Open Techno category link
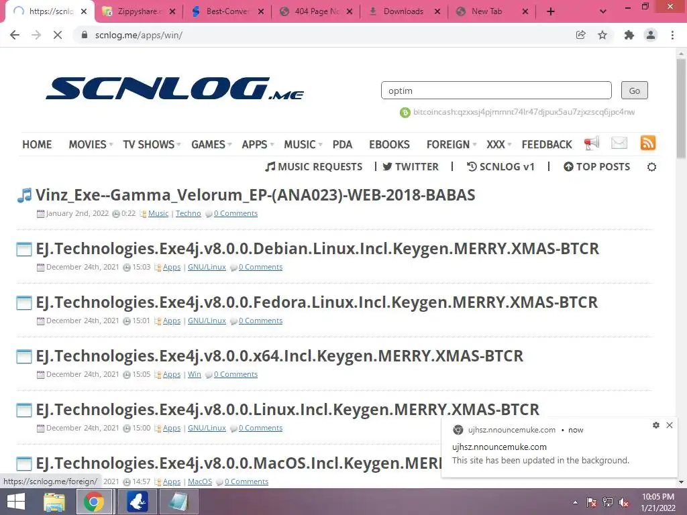This screenshot has height=515, width=687. [189, 213]
